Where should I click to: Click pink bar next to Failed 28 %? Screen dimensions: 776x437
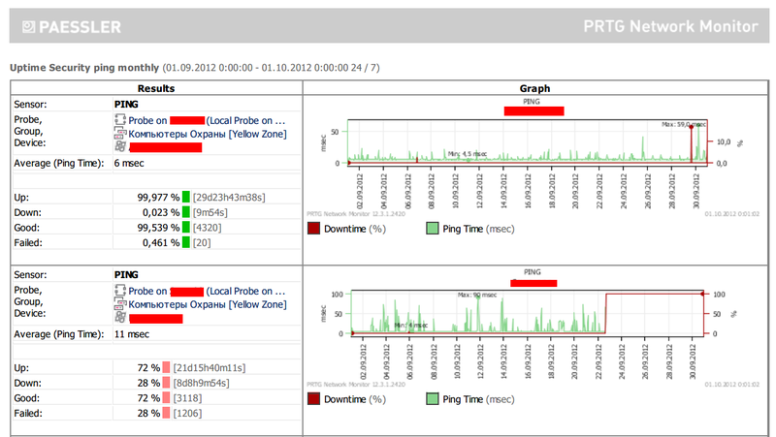[166, 414]
